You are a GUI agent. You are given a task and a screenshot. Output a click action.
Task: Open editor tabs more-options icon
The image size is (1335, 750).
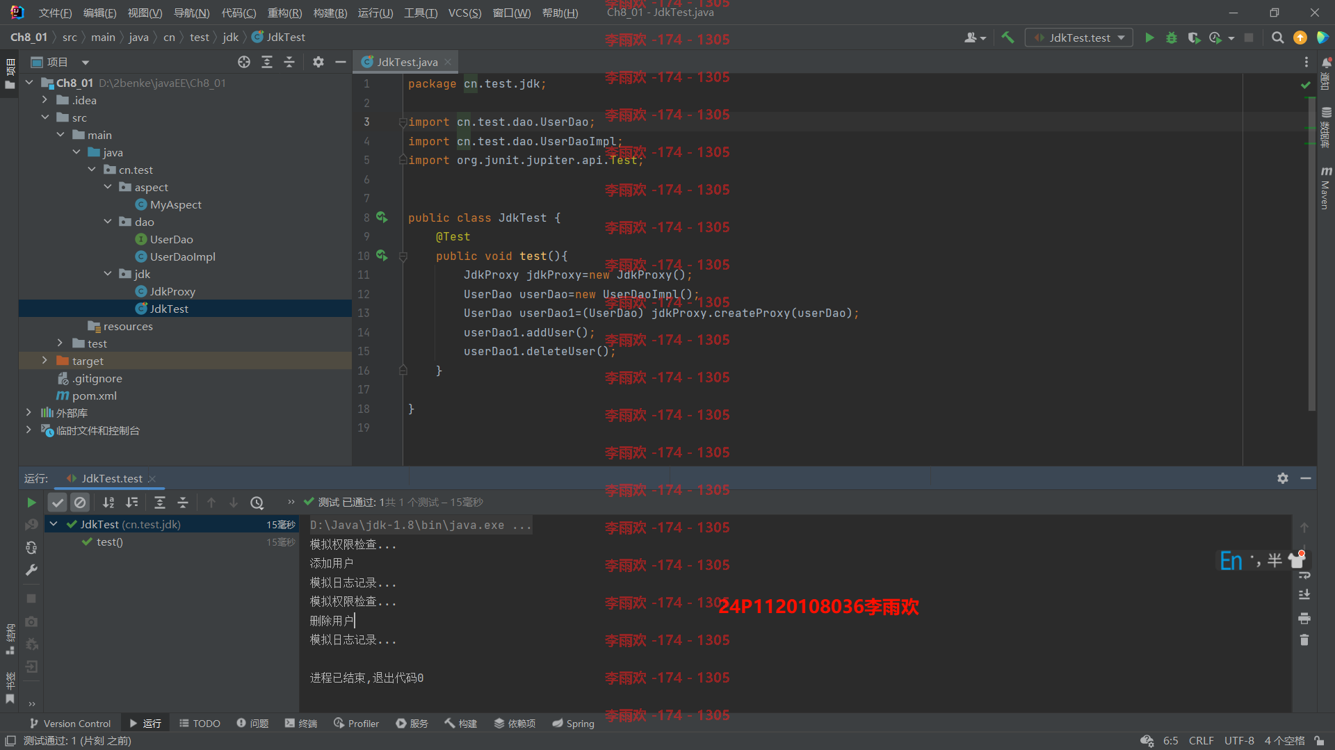tap(1306, 62)
